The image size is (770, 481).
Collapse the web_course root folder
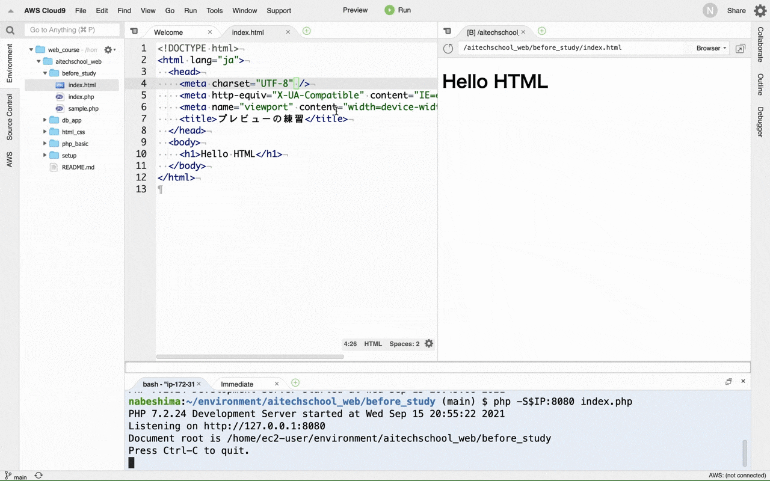(31, 50)
